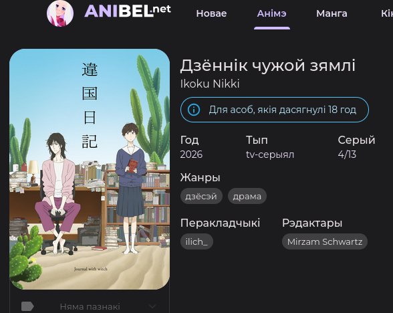Click the year 2026 value
This screenshot has width=393, height=313.
coord(191,154)
